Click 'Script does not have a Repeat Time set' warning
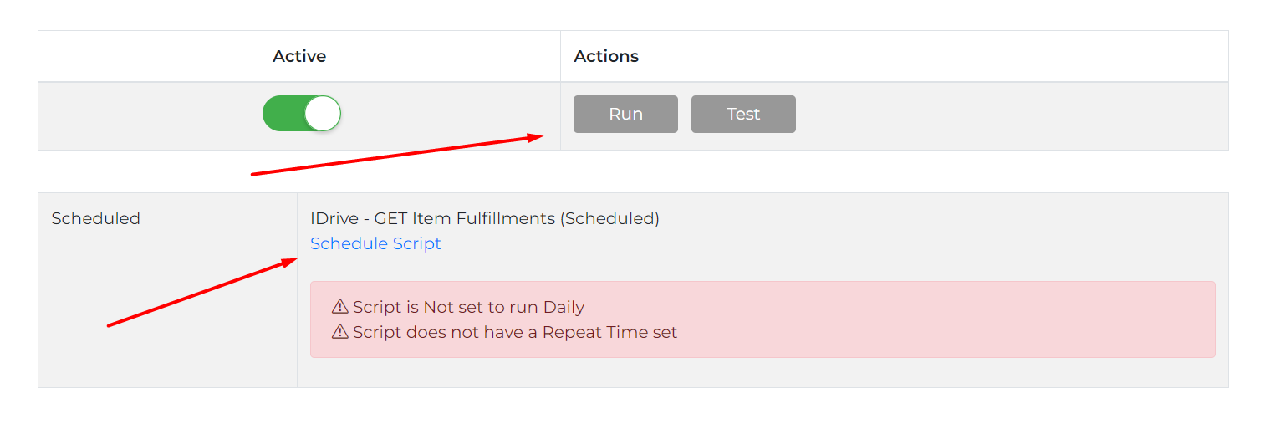Image resolution: width=1270 pixels, height=424 pixels. point(514,332)
